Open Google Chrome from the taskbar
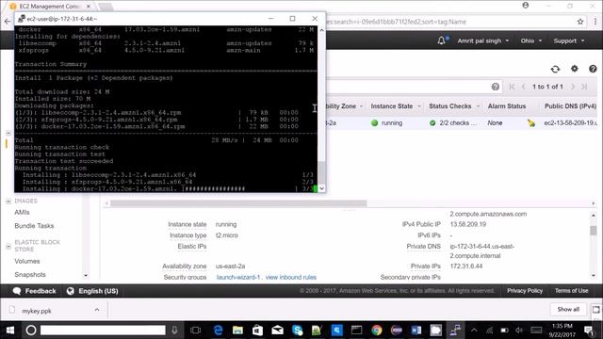The height and width of the screenshot is (339, 603). (x=377, y=331)
